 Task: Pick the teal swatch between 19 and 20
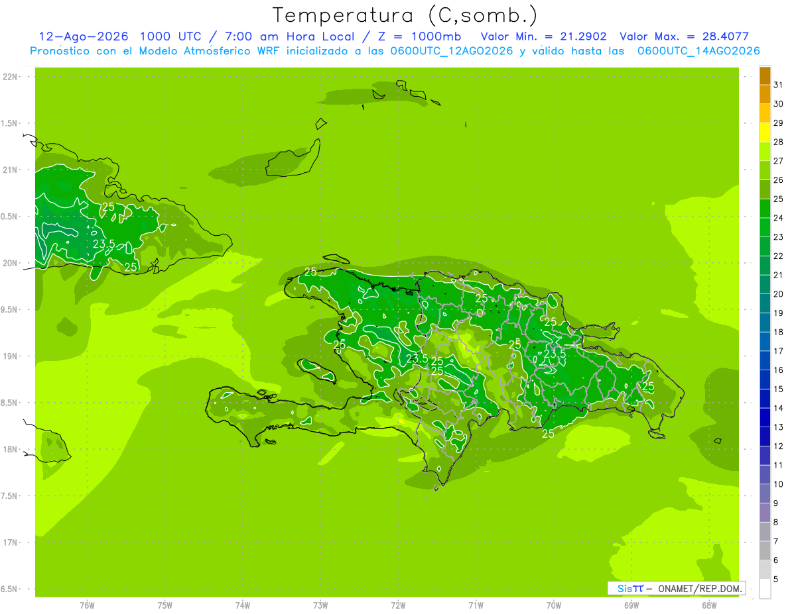[765, 303]
